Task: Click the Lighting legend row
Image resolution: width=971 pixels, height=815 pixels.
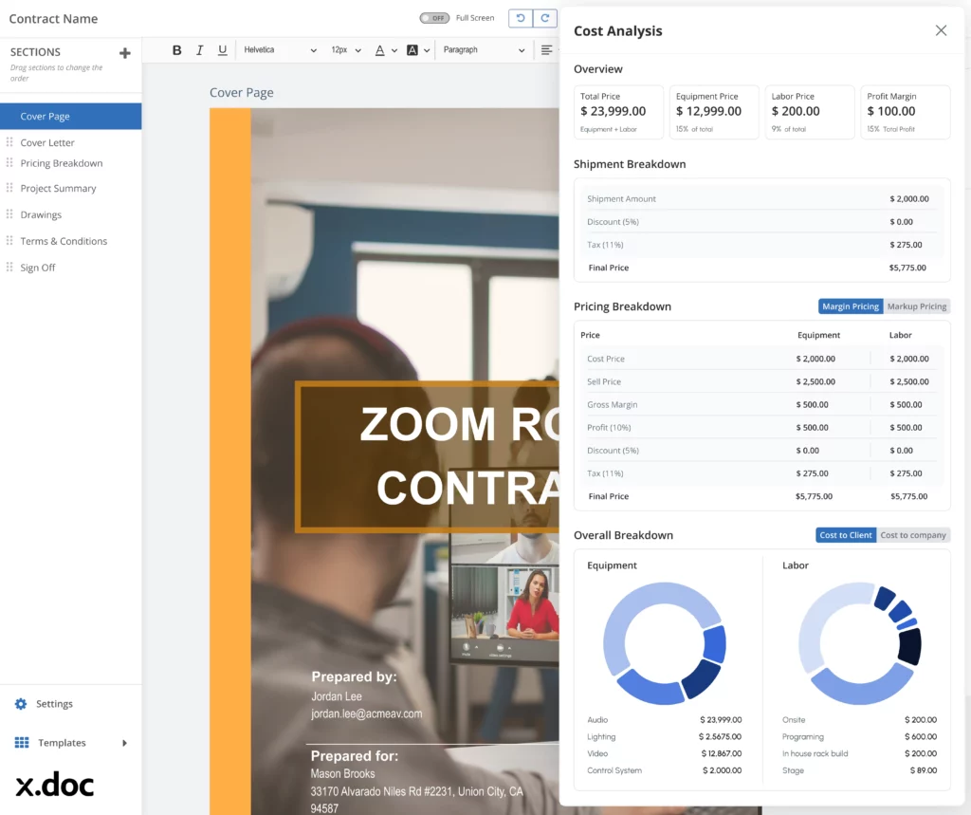Action: point(665,737)
